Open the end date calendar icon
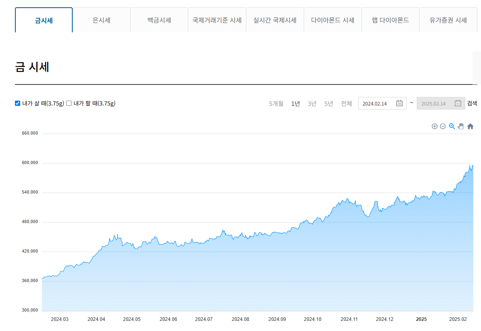 (458, 103)
